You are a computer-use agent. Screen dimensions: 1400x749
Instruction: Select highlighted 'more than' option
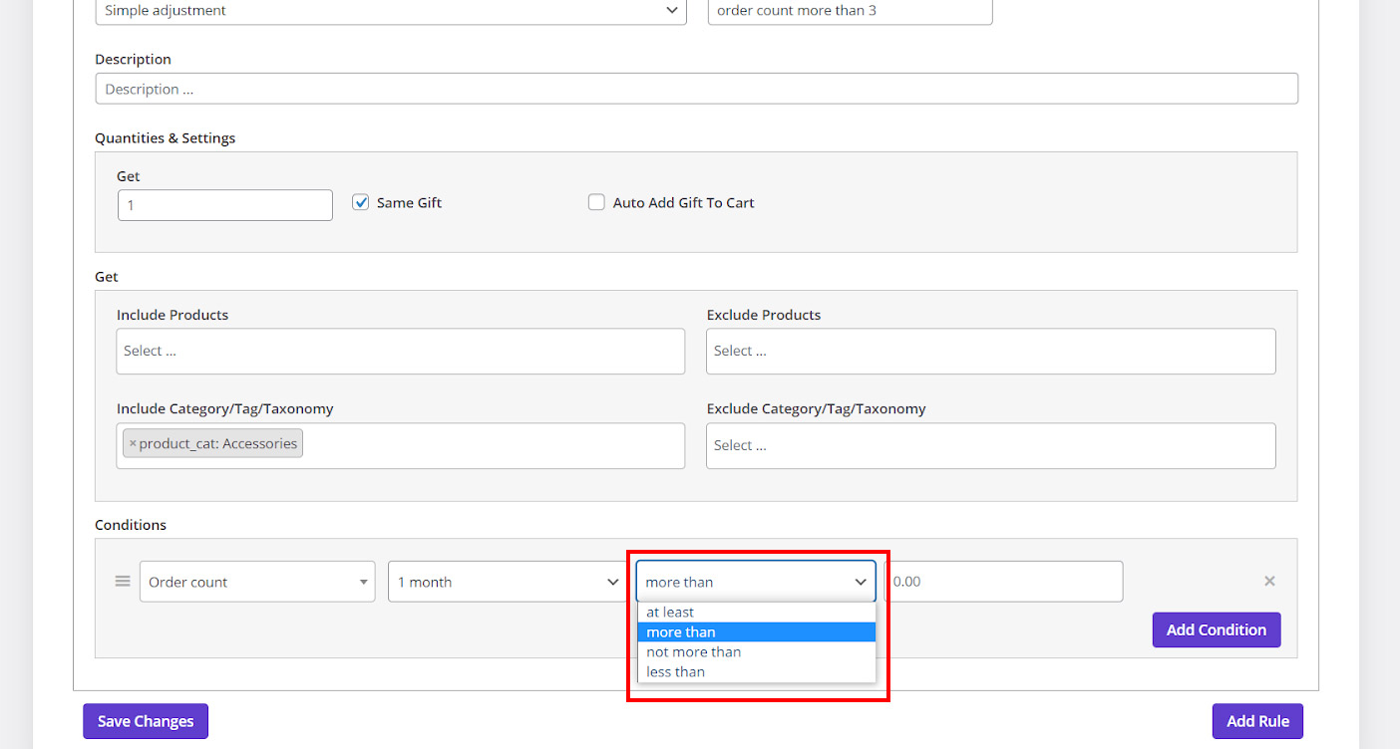point(681,632)
